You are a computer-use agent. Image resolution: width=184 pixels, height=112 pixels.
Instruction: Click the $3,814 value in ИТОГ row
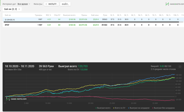tap(96, 25)
